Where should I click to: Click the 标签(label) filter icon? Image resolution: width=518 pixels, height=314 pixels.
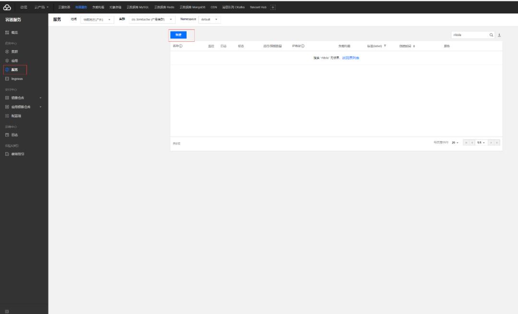click(x=385, y=46)
